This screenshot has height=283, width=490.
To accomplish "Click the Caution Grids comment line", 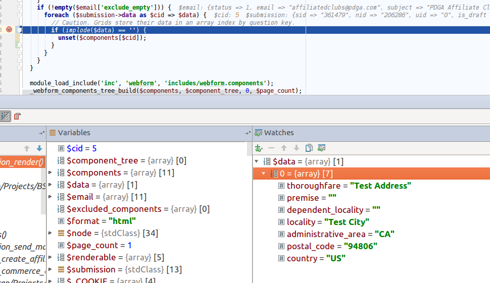I will coord(173,23).
